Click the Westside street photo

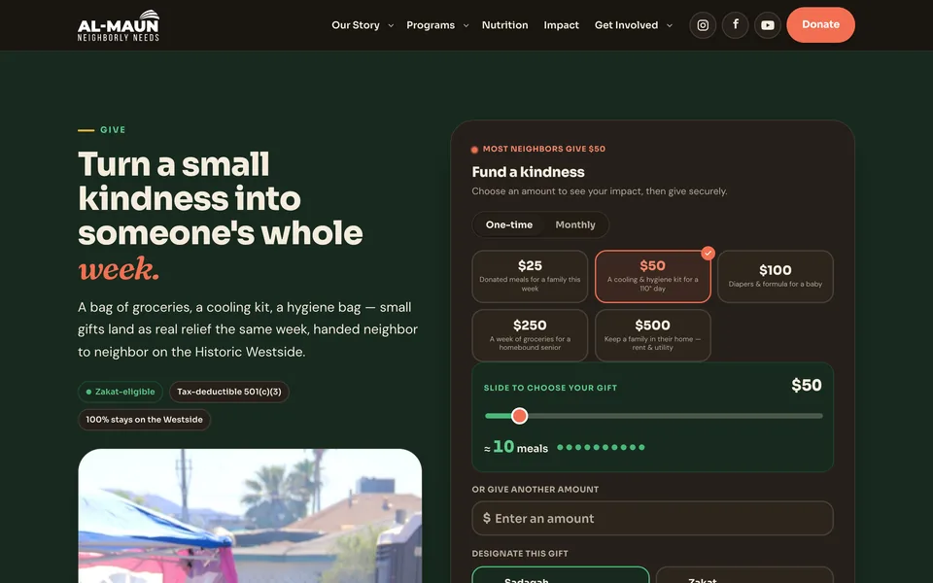pyautogui.click(x=250, y=516)
